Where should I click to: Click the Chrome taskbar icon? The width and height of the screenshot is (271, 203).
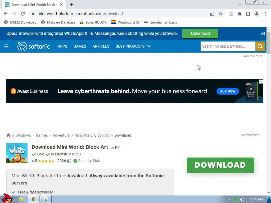click(x=34, y=199)
